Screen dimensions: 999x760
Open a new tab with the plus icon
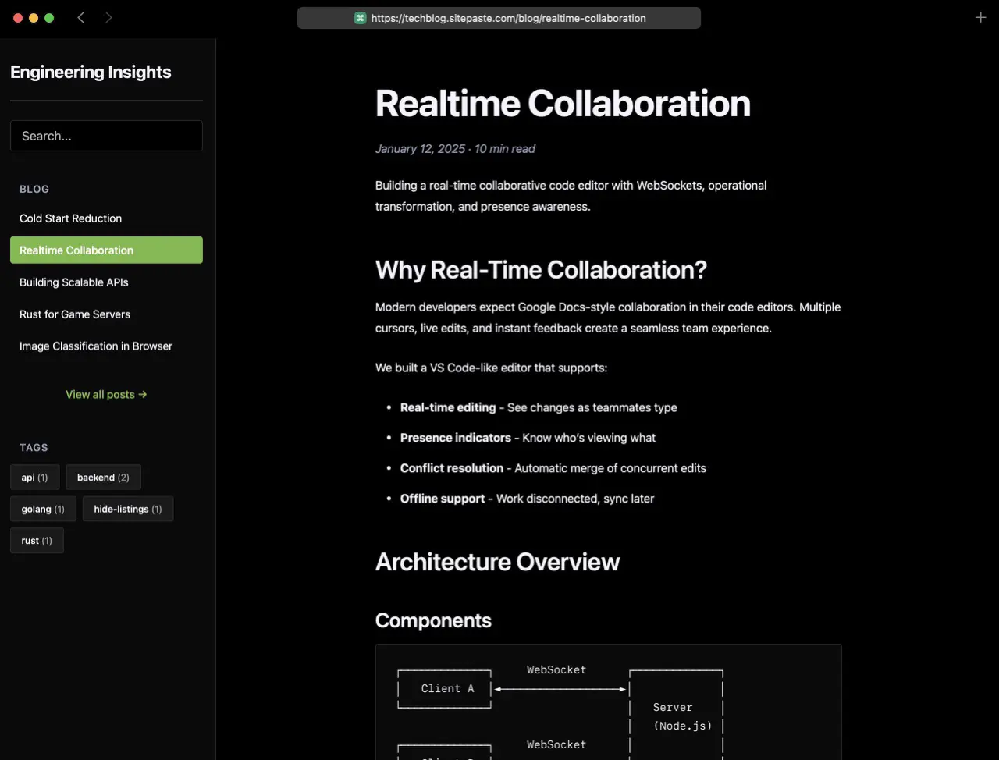click(x=980, y=17)
